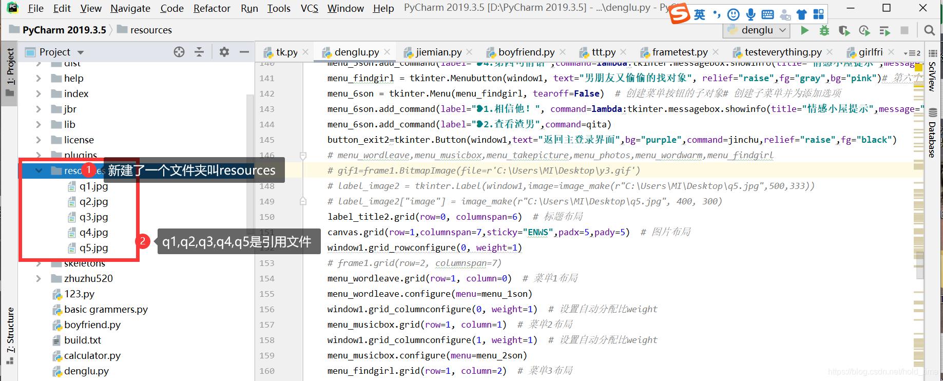Click the editor vertical scrollbar thumb
The height and width of the screenshot is (381, 943).
click(919, 265)
